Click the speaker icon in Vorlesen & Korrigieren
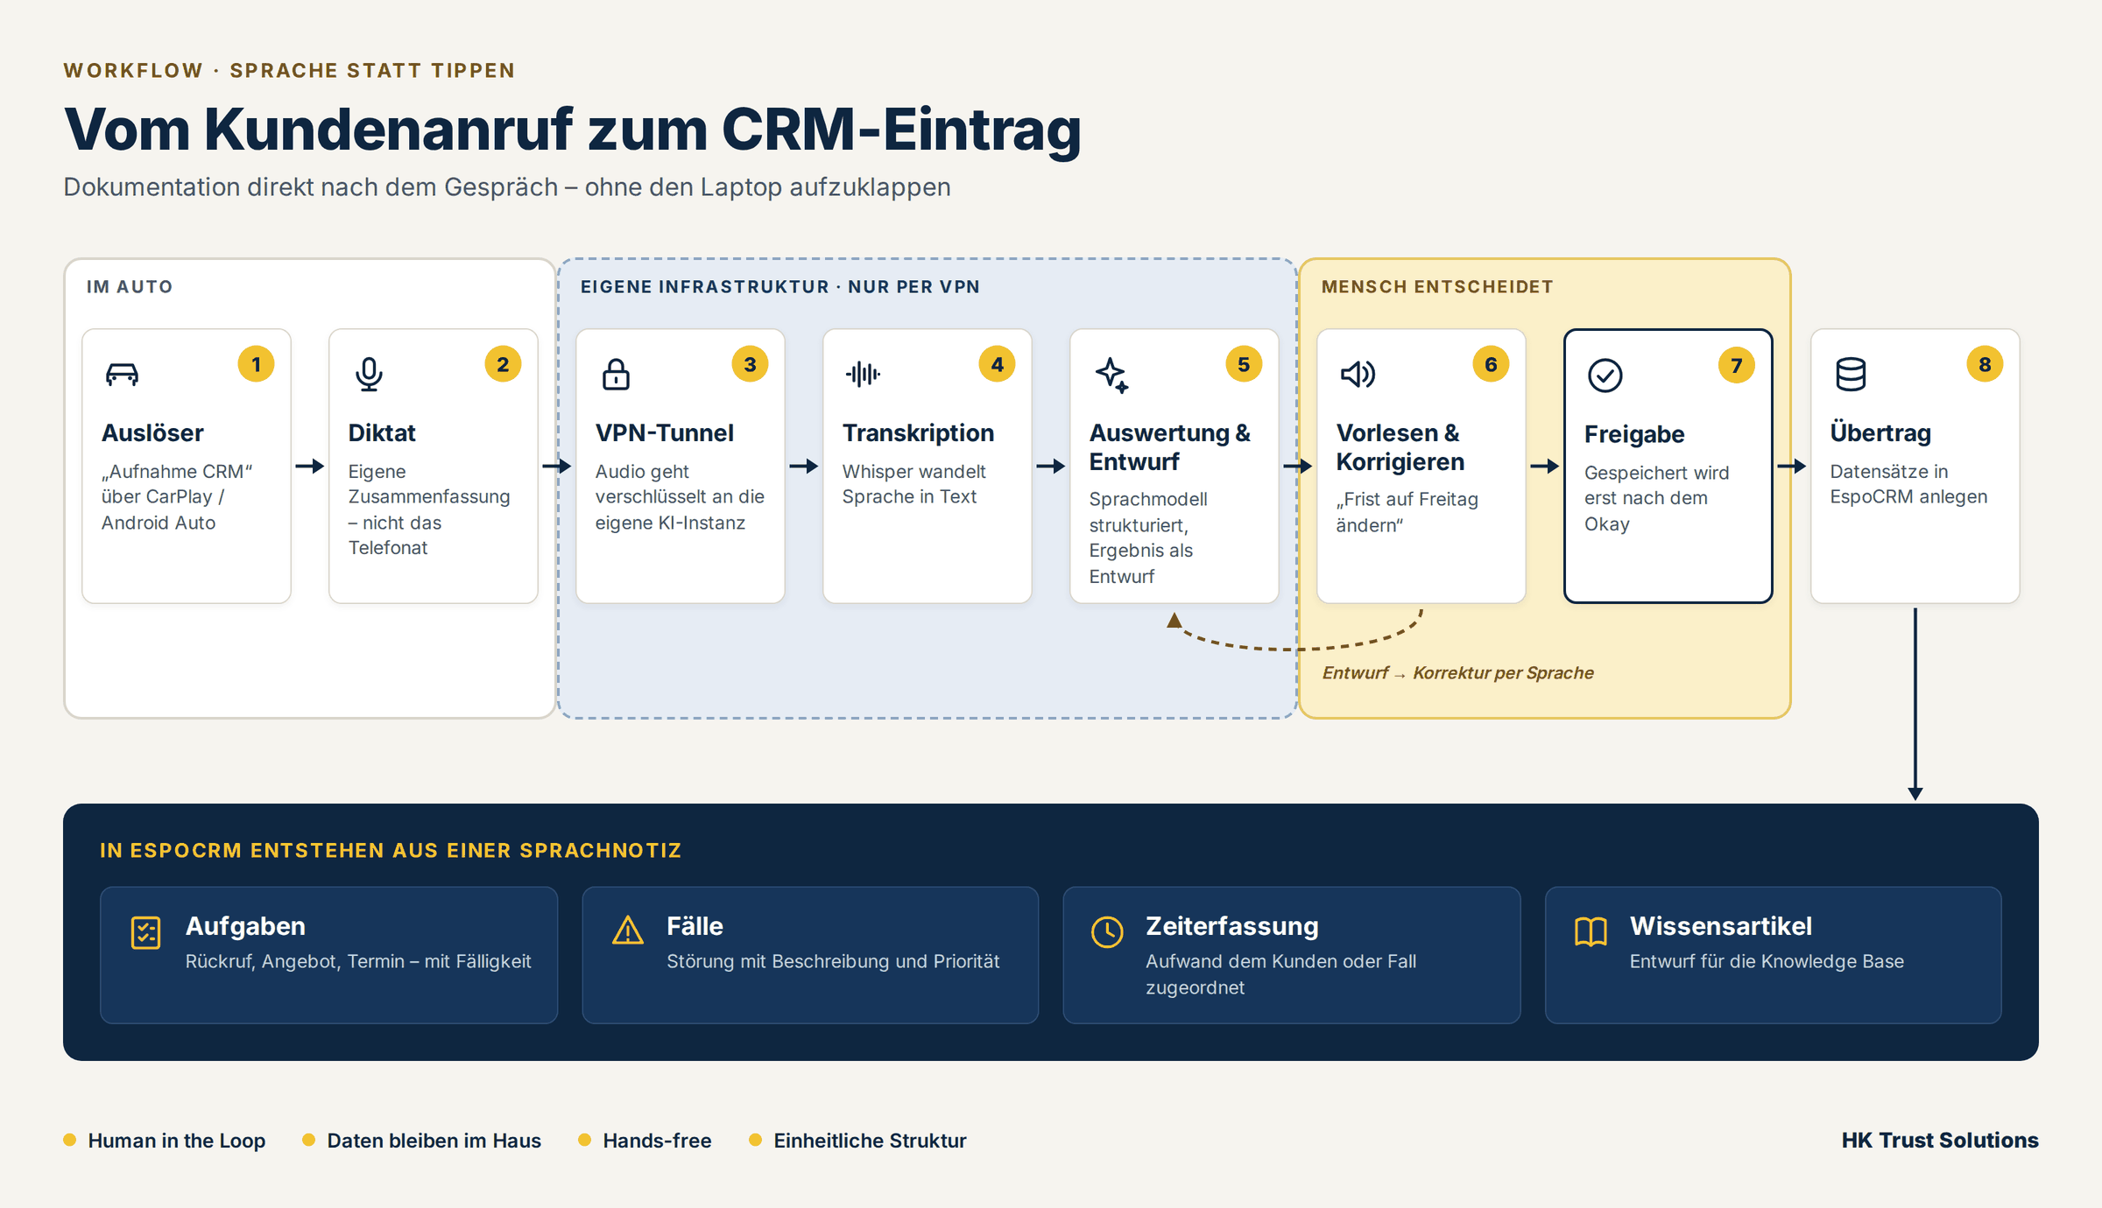Image resolution: width=2102 pixels, height=1208 pixels. click(1358, 374)
